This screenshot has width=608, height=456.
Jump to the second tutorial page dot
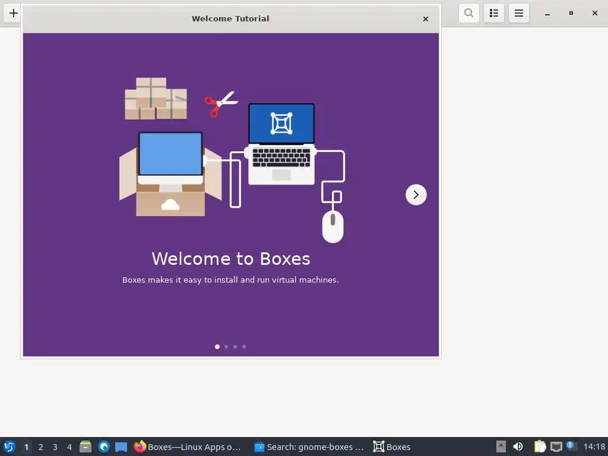click(x=226, y=347)
